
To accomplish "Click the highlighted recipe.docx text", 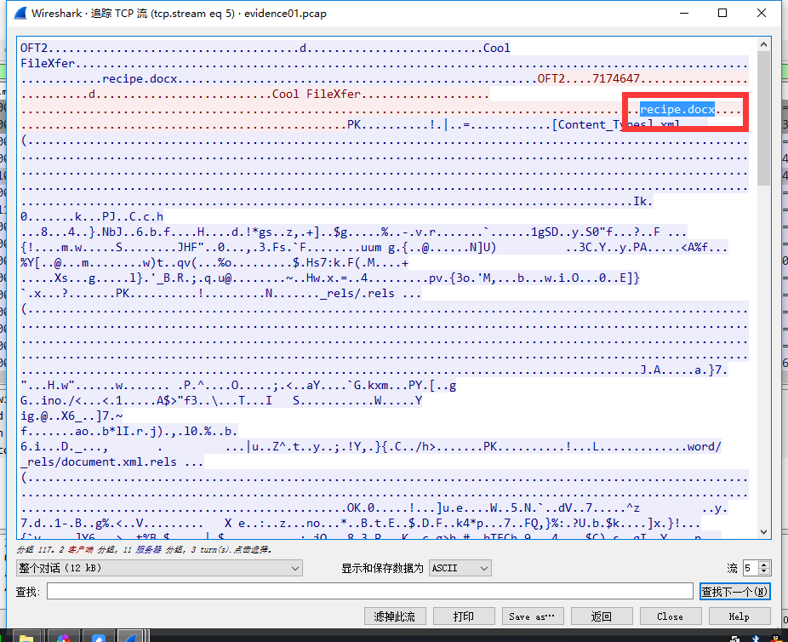I will click(677, 109).
